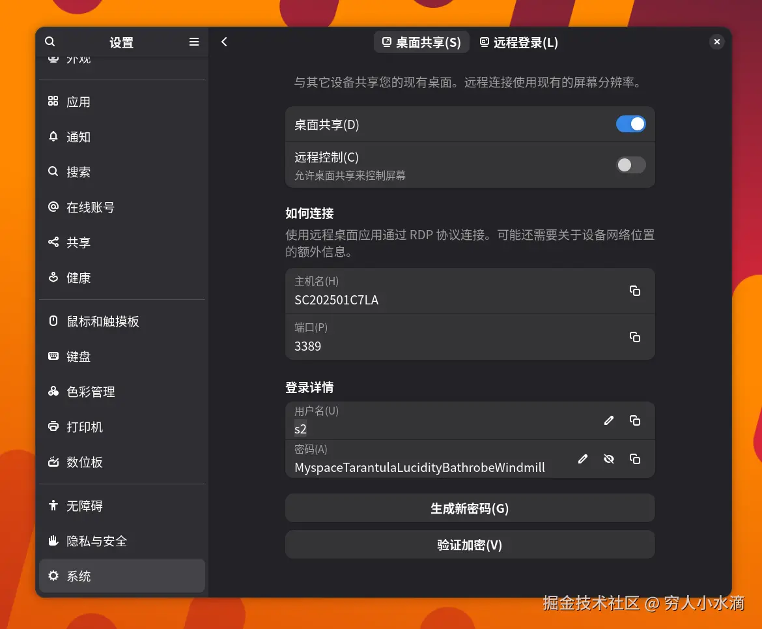The width and height of the screenshot is (762, 629).
Task: Close the Settings window with the X button
Action: pyautogui.click(x=717, y=42)
